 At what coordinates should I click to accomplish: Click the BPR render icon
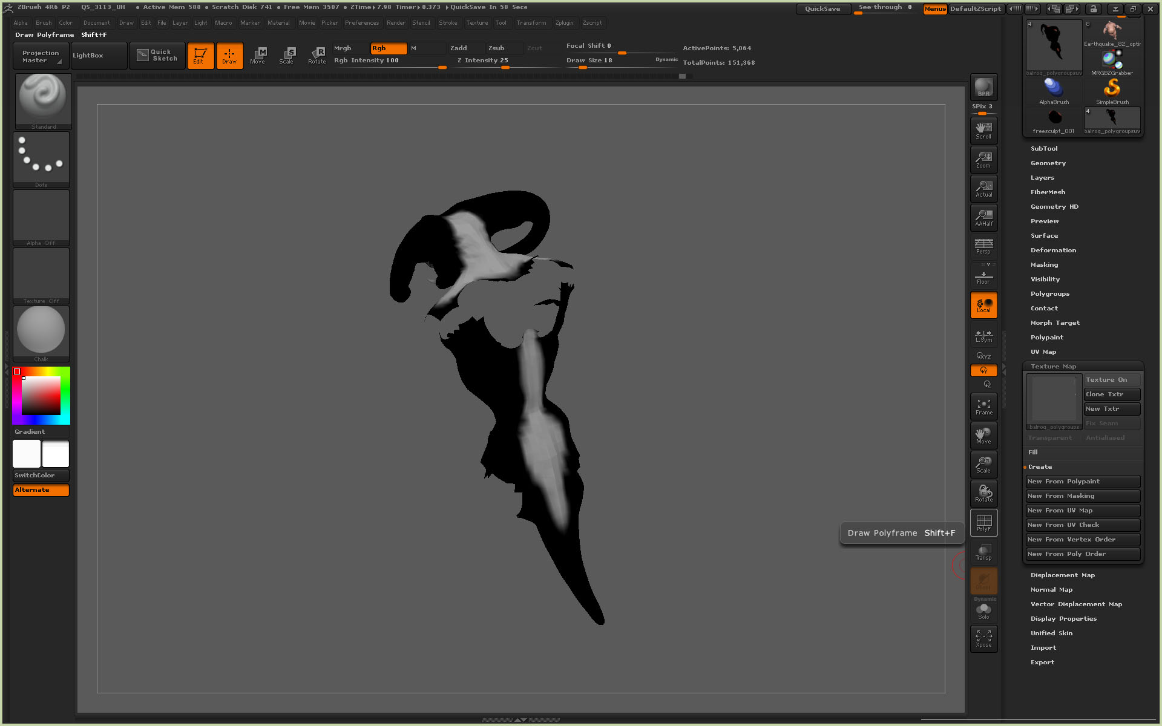pos(983,87)
